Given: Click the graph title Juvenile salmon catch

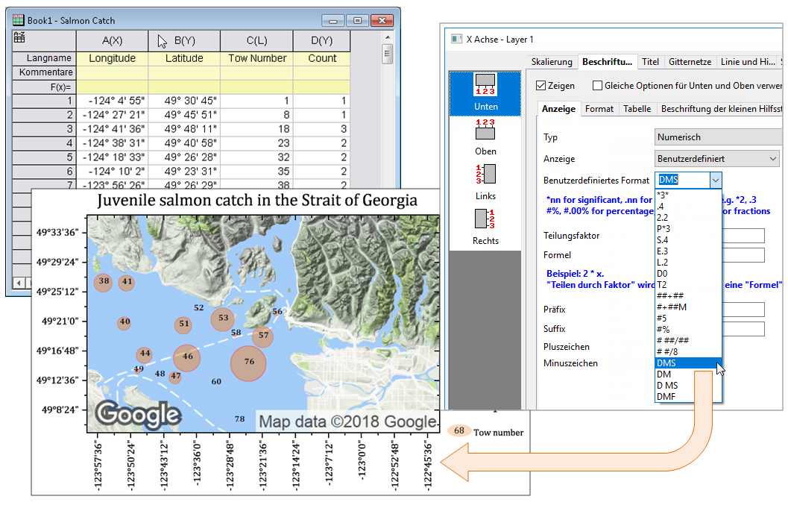Looking at the screenshot, I should click(256, 200).
